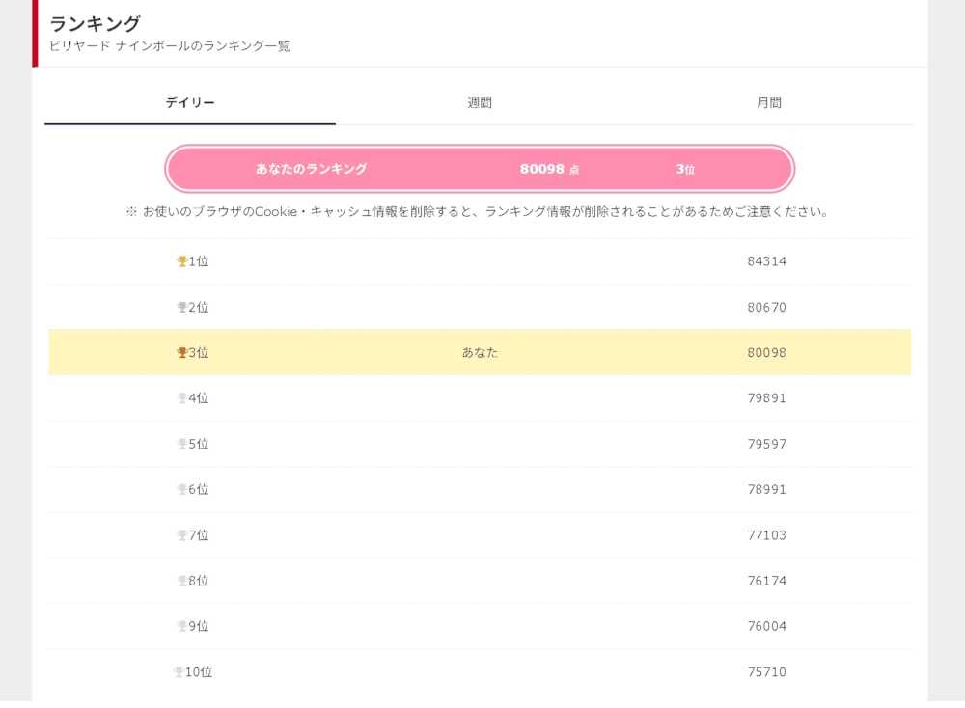Click the gold trophy icon beside 1位
Image resolution: width=965 pixels, height=708 pixels.
point(181,261)
